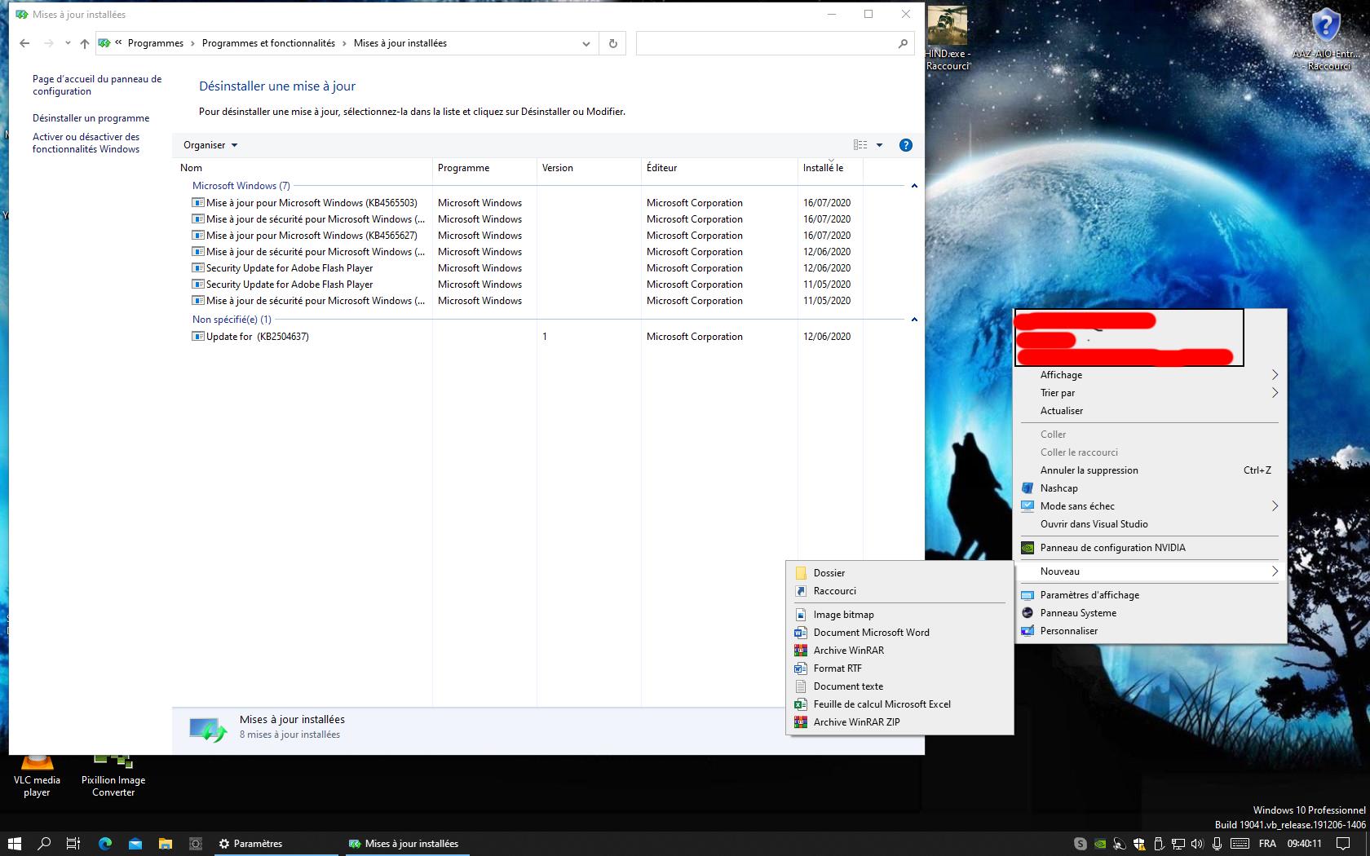
Task: Click microphone tray icon
Action: 1217,844
